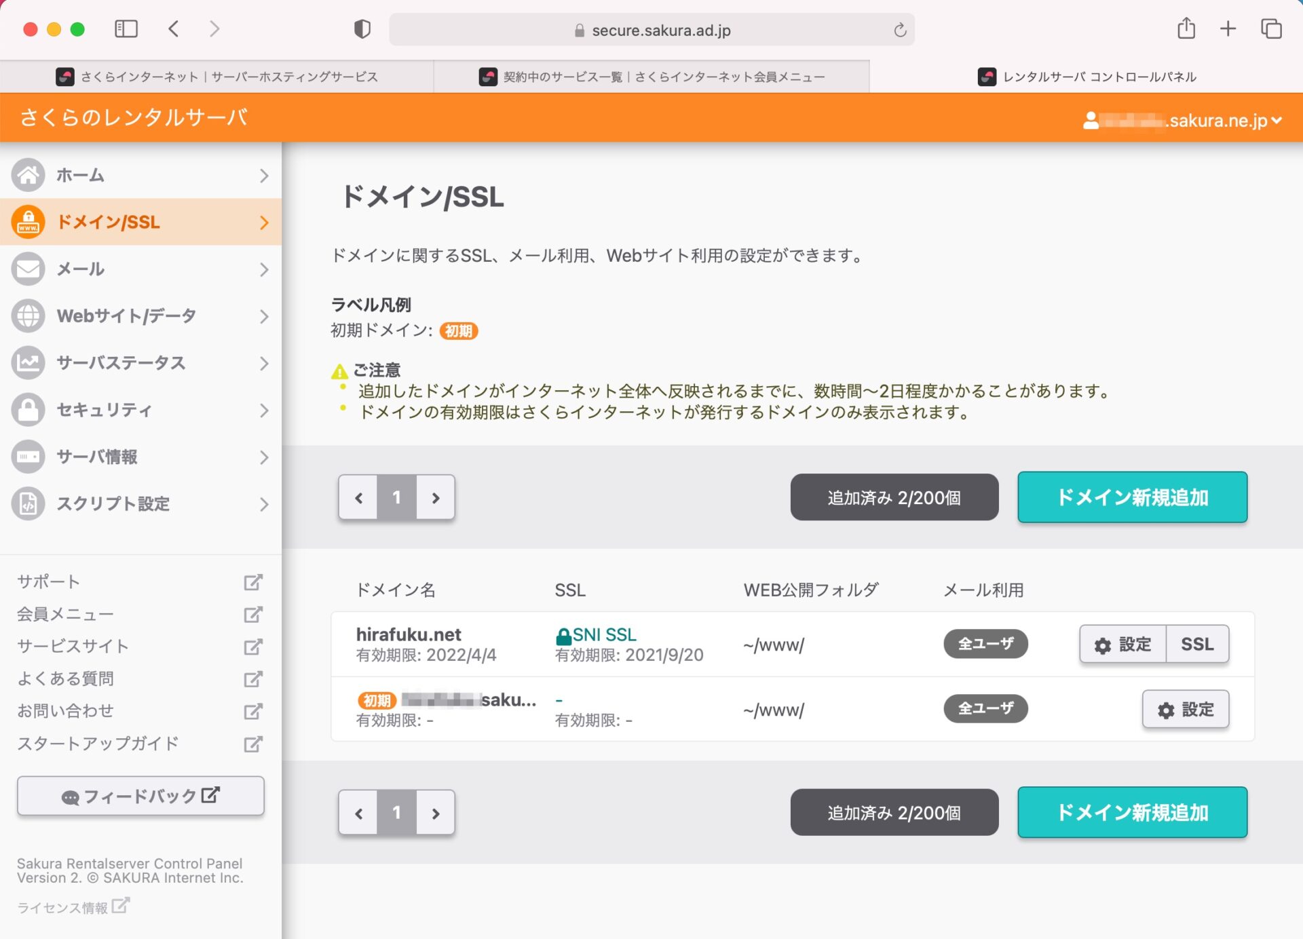Open Safari sidebar toggle icon
Viewport: 1303px width, 939px height.
click(x=126, y=29)
